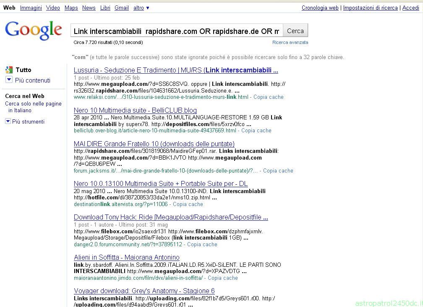The image size is (423, 307).
Task: Click the Google logo
Action: coord(34,31)
